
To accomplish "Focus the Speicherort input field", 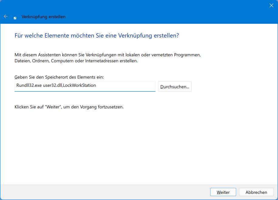I will coord(85,86).
